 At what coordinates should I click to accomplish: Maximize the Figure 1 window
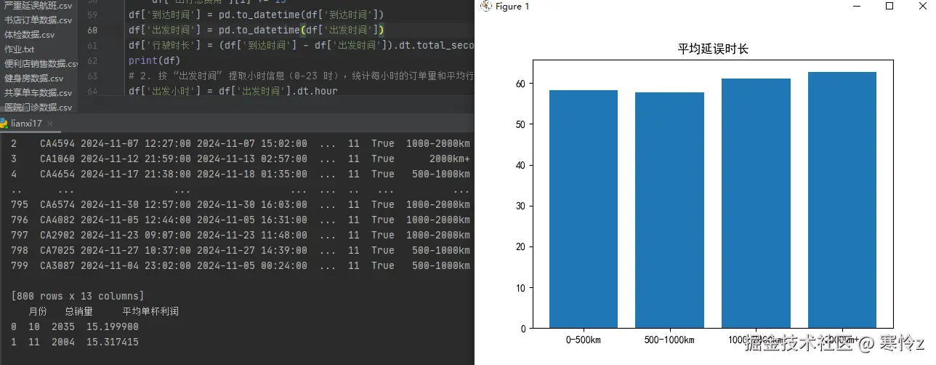889,6
